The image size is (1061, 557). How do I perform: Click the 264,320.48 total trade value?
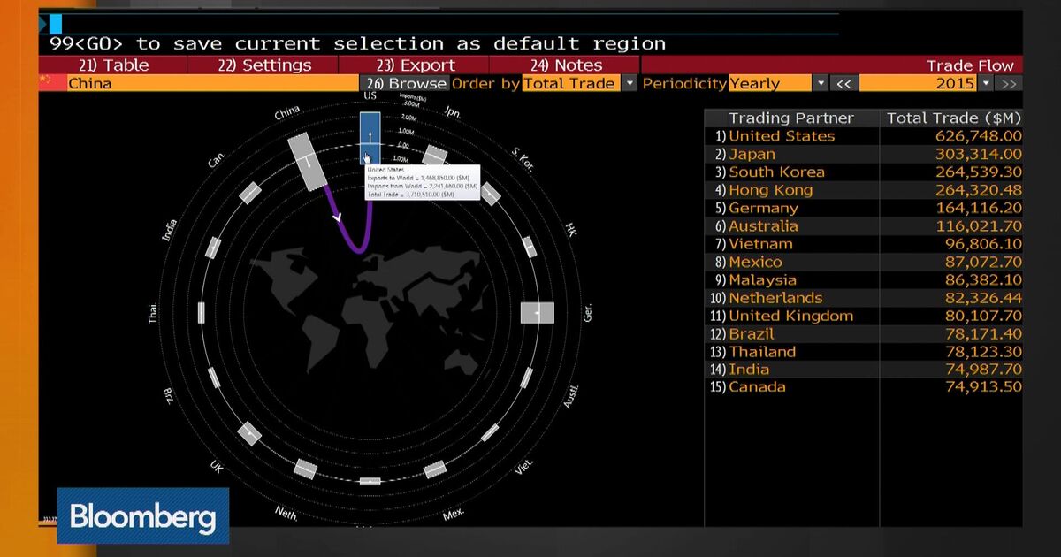pos(978,190)
